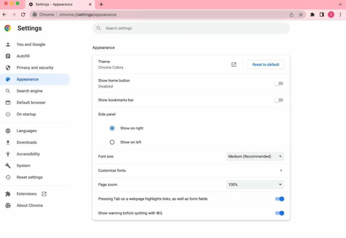Bookmark this page with the star icon
This screenshot has height=238, width=346.
pyautogui.click(x=301, y=15)
